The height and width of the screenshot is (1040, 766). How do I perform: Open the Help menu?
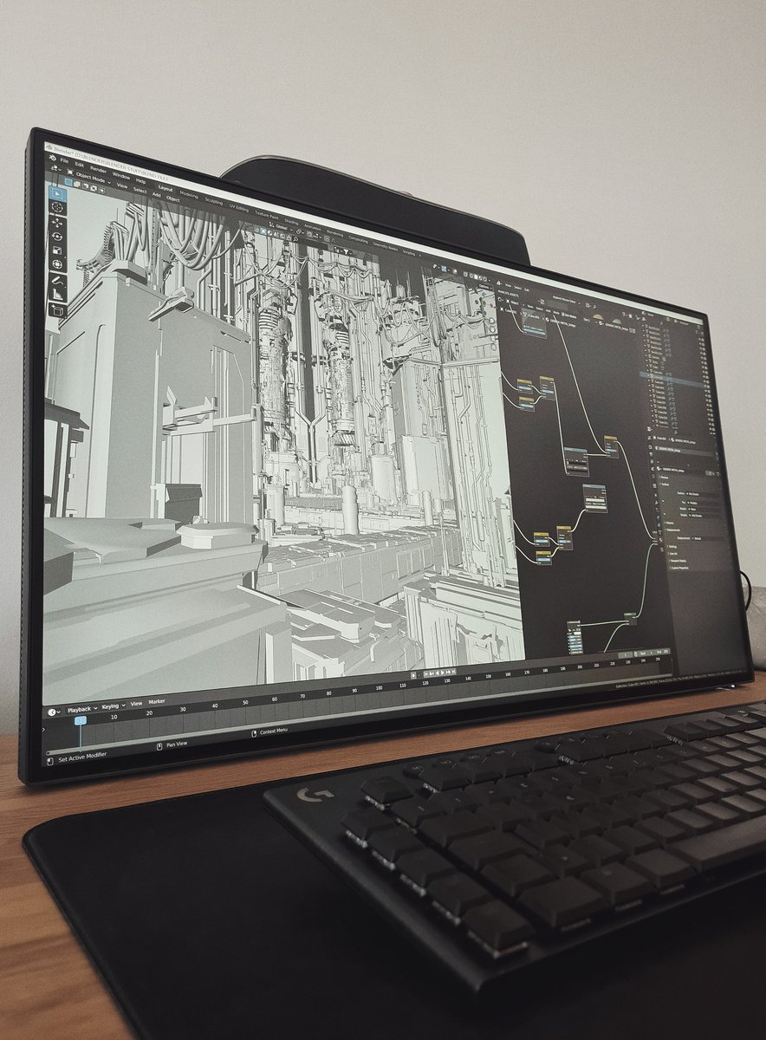tap(140, 181)
